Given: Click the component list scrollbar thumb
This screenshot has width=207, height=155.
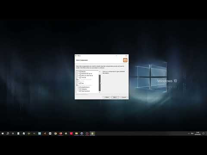Looking at the screenshot, I should (100, 83).
